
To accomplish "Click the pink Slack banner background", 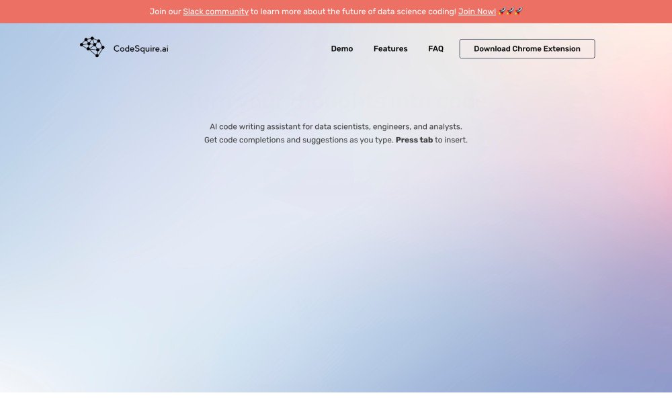I will point(67,11).
